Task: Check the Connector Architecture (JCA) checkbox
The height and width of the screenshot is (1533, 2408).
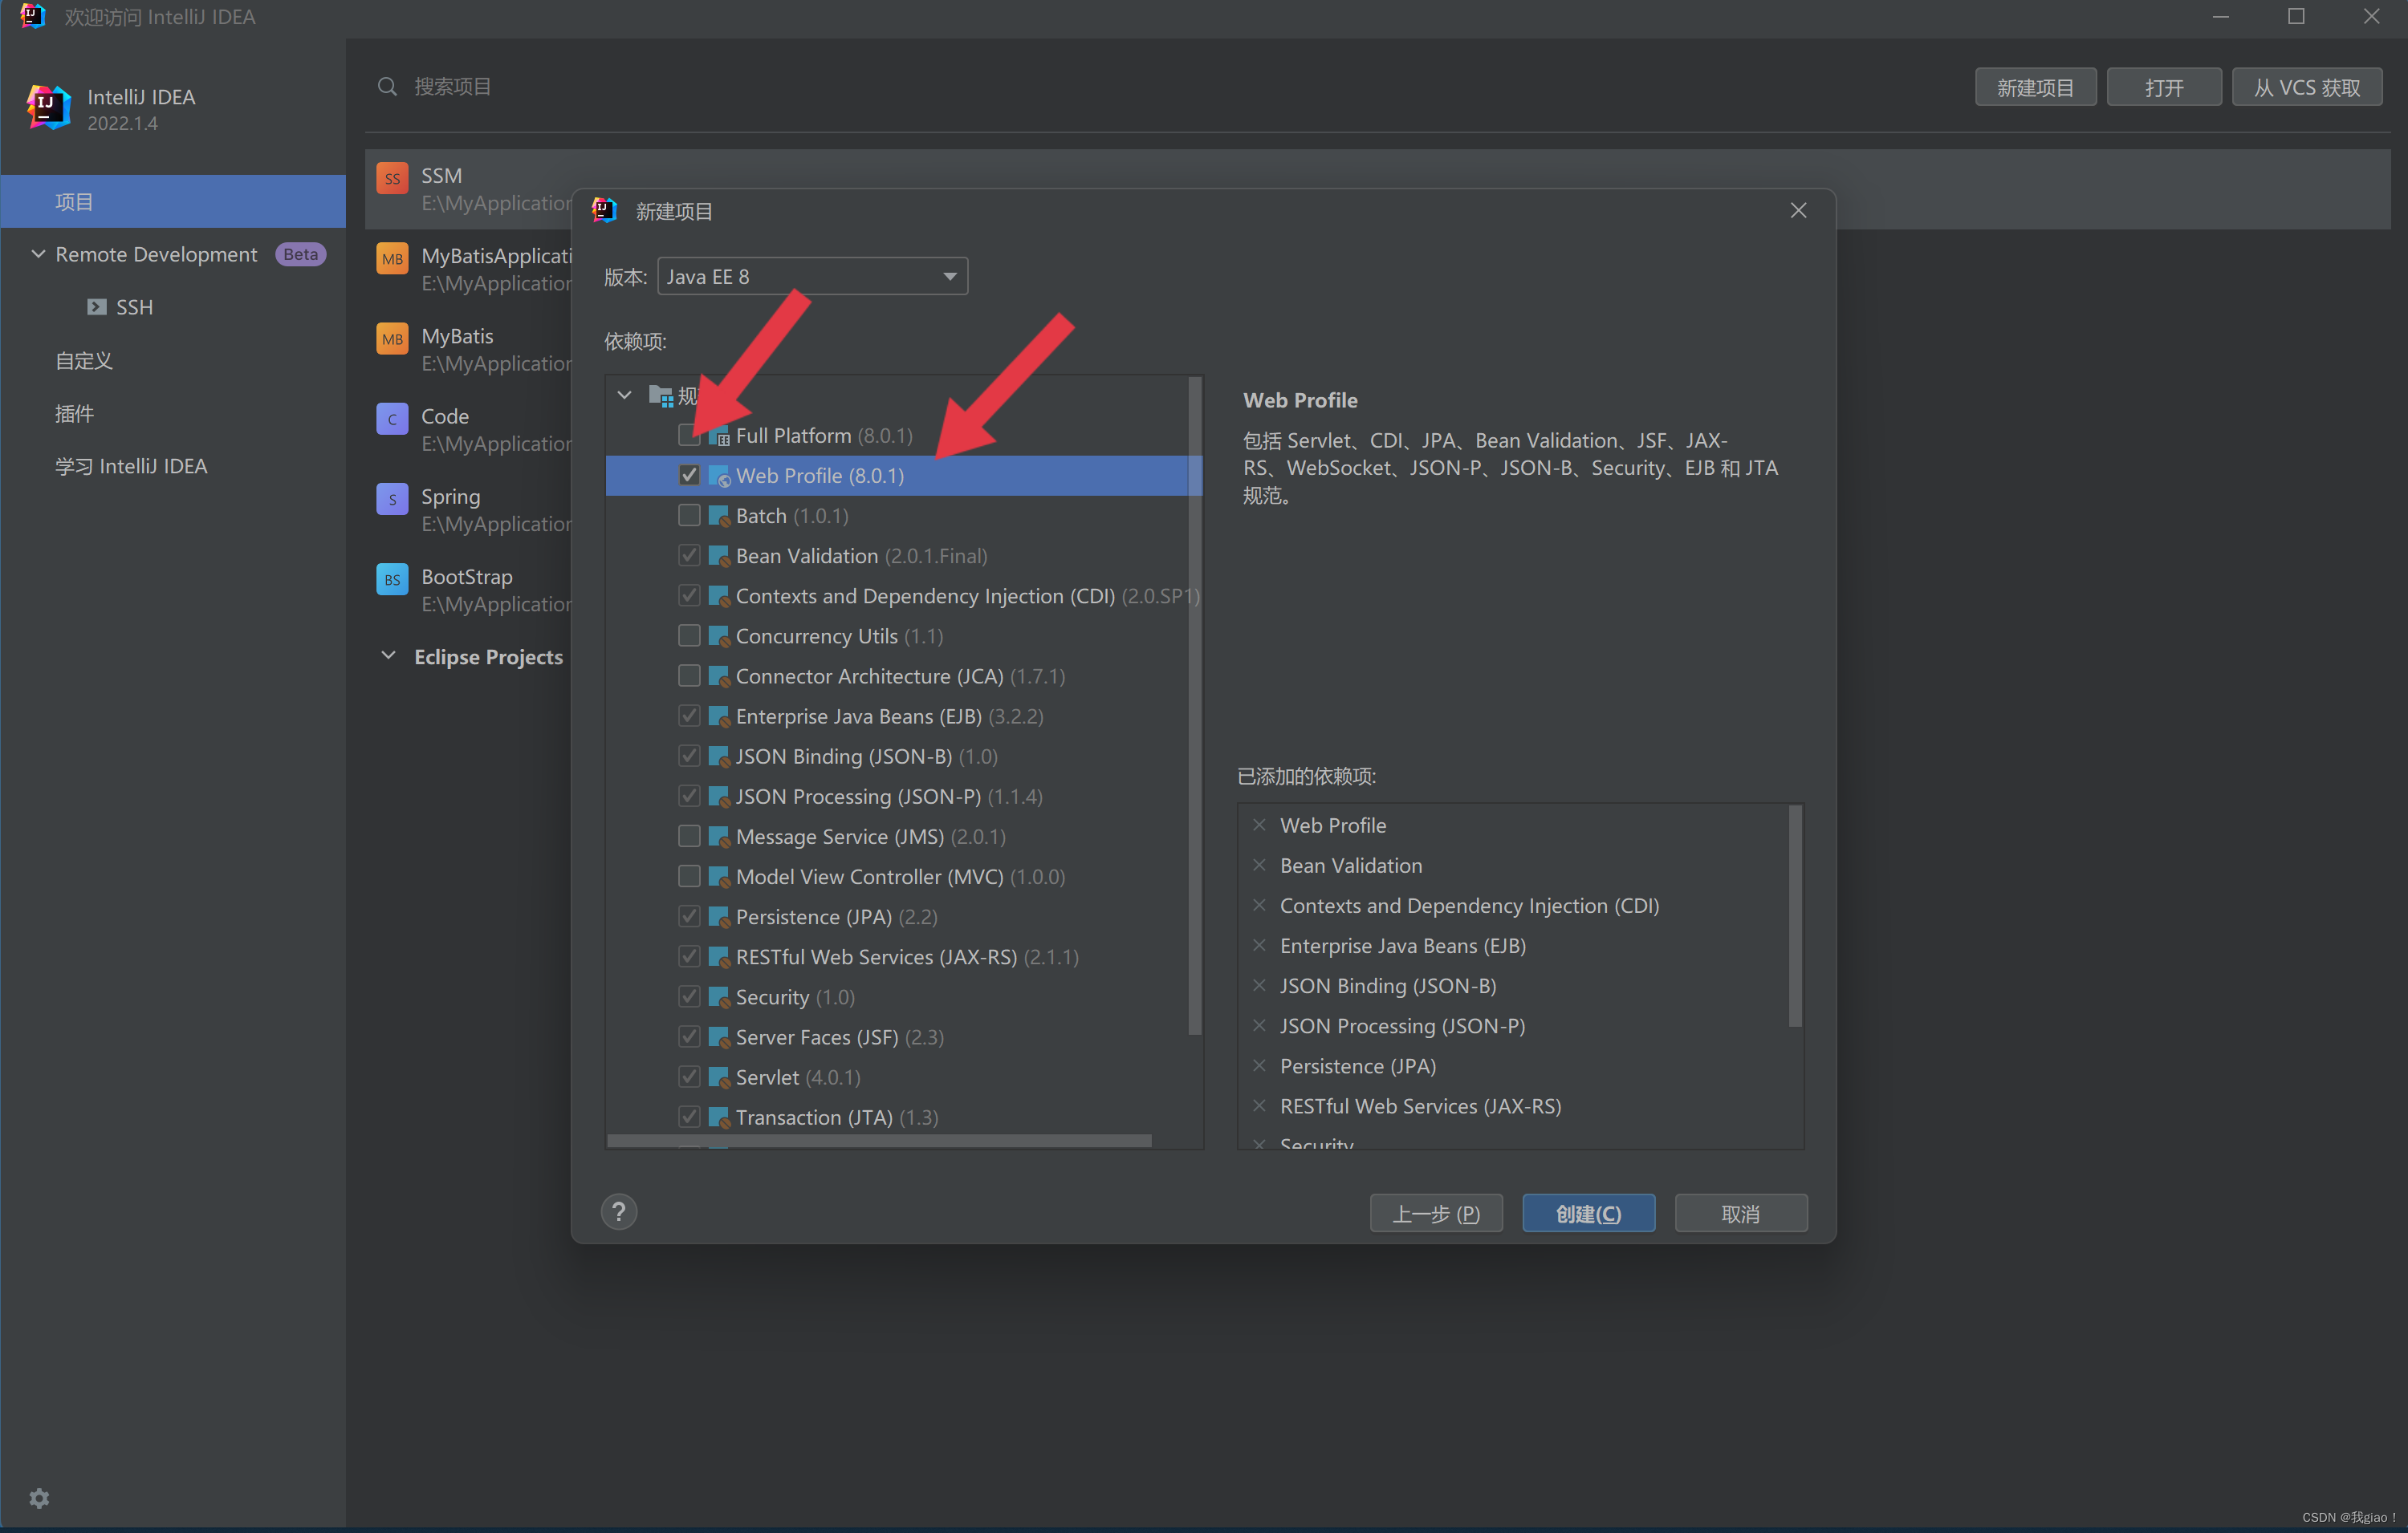Action: pyautogui.click(x=689, y=675)
